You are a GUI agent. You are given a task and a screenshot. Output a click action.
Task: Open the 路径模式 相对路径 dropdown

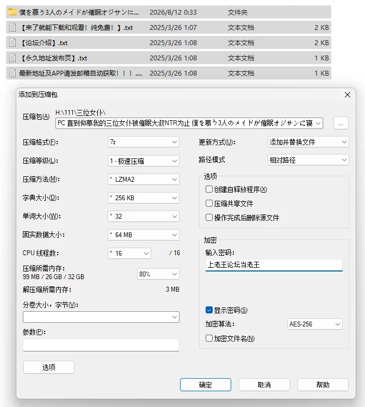(x=308, y=160)
